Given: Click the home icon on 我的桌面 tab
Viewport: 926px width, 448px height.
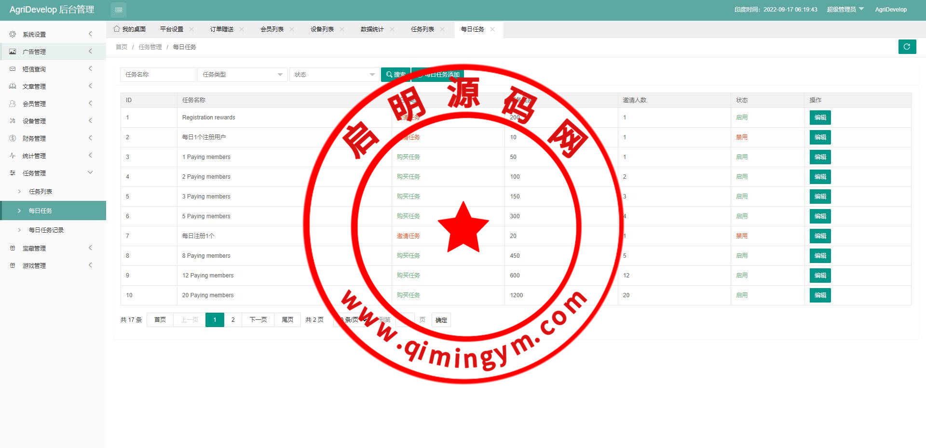Looking at the screenshot, I should tap(117, 29).
